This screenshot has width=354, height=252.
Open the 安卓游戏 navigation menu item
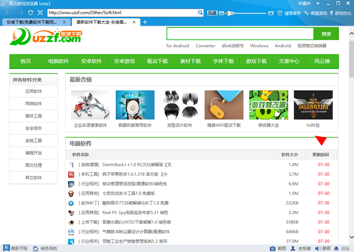click(x=125, y=61)
